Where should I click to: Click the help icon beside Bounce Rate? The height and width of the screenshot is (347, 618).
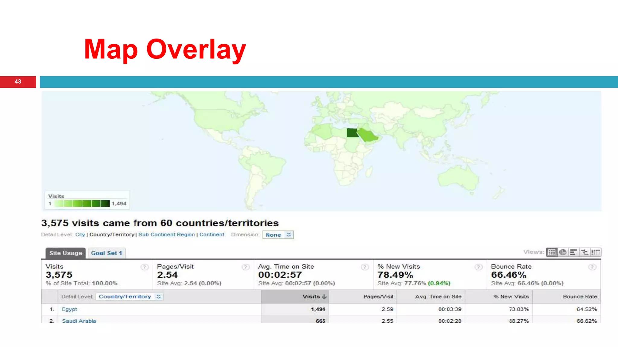point(592,267)
